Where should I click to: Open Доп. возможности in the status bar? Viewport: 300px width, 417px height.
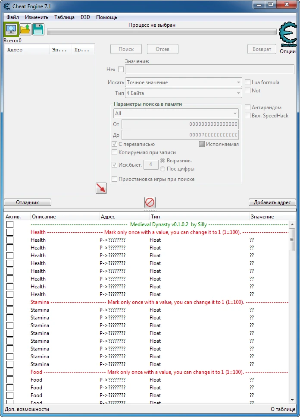(x=27, y=409)
